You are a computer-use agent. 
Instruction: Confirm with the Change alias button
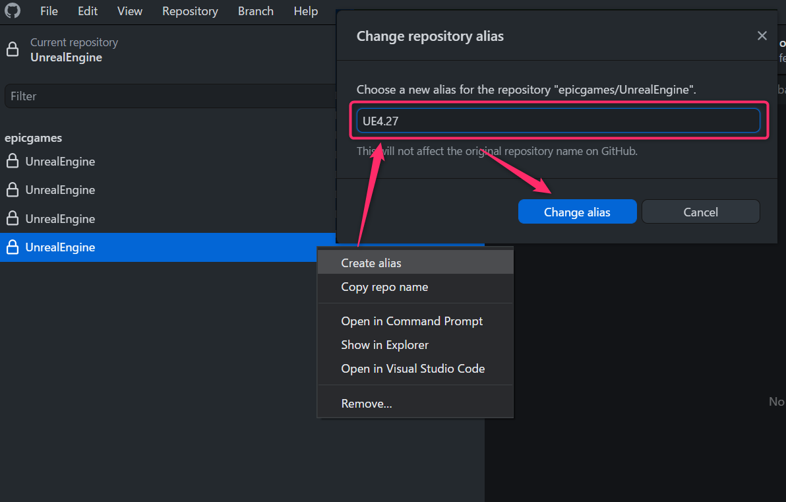pyautogui.click(x=578, y=212)
